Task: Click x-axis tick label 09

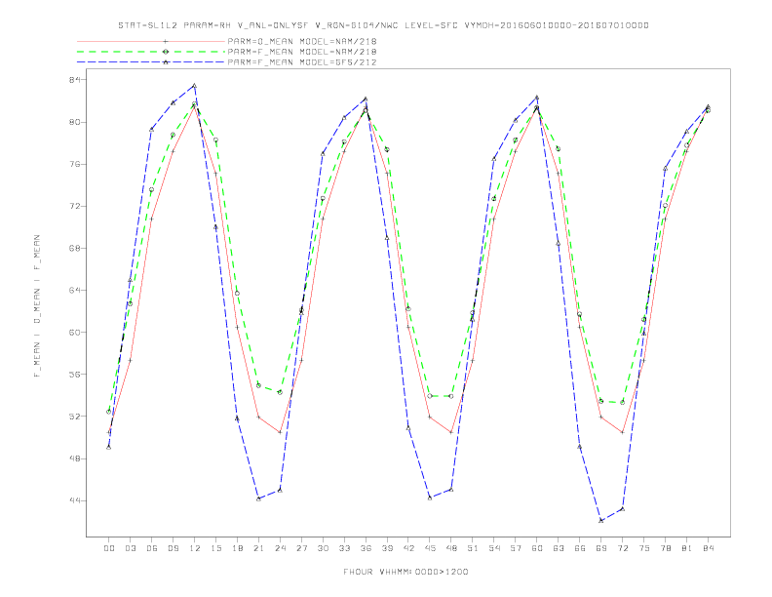Action: [x=173, y=548]
